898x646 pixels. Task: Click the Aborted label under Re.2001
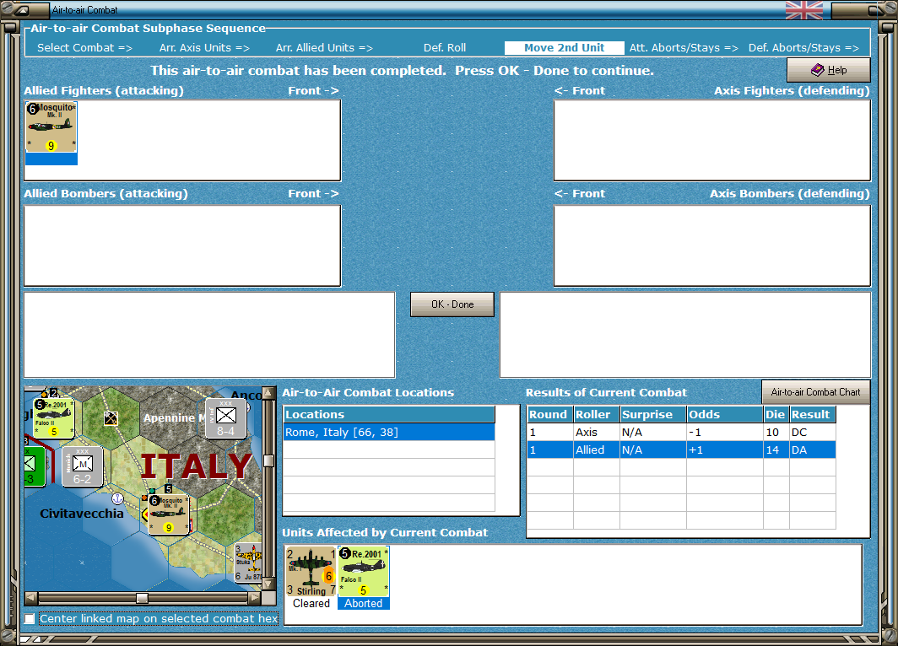coord(363,603)
